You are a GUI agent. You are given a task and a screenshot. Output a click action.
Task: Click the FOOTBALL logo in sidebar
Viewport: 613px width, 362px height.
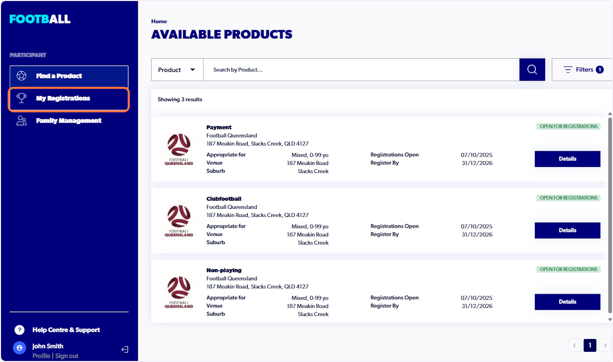[40, 19]
